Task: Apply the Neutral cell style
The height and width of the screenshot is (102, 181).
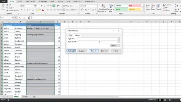Action: pos(135,9)
